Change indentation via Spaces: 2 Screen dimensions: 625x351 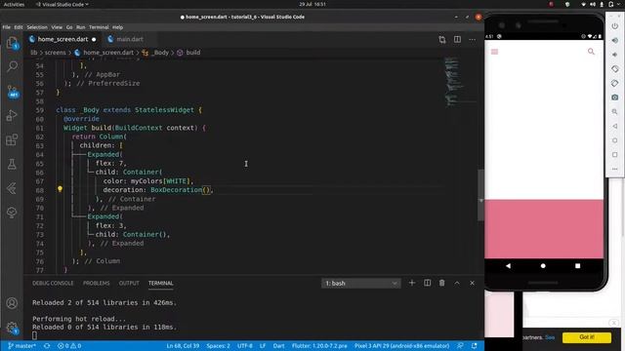pyautogui.click(x=218, y=346)
